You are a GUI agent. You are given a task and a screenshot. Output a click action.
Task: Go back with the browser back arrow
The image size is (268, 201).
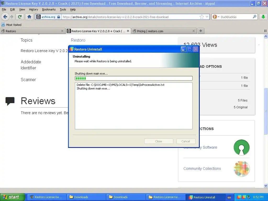5,17
